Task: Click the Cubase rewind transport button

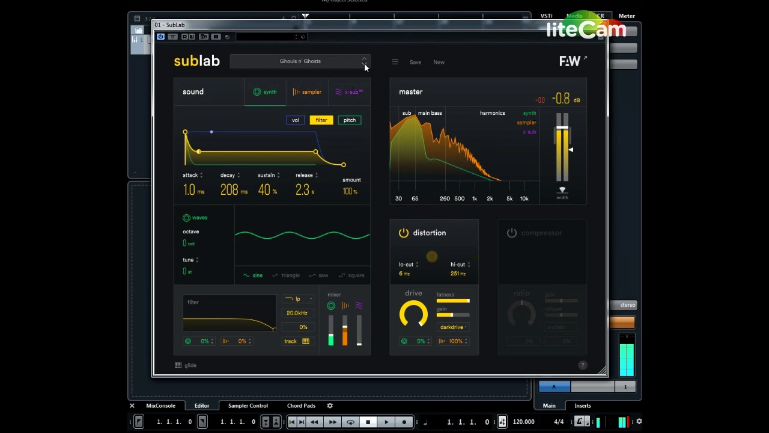Action: [314, 422]
